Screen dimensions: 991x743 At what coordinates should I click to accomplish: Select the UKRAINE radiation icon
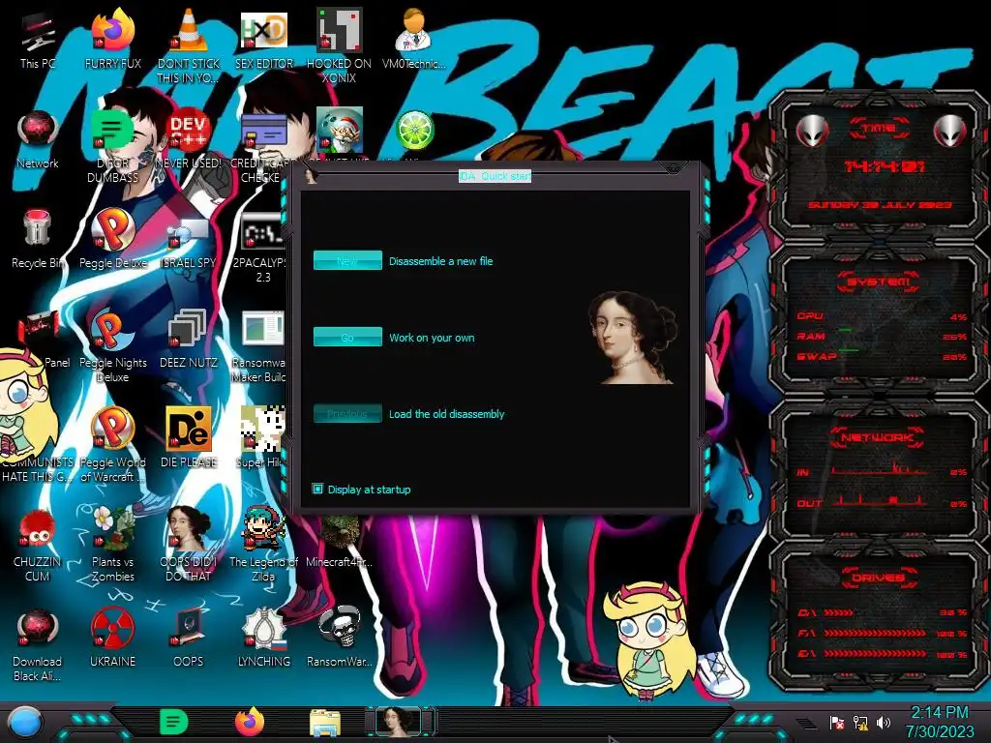click(112, 639)
